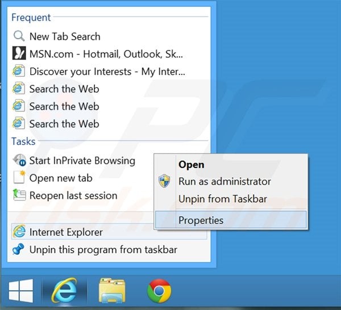Open Internet Explorer from the taskbar
The width and height of the screenshot is (341, 310).
pos(64,291)
